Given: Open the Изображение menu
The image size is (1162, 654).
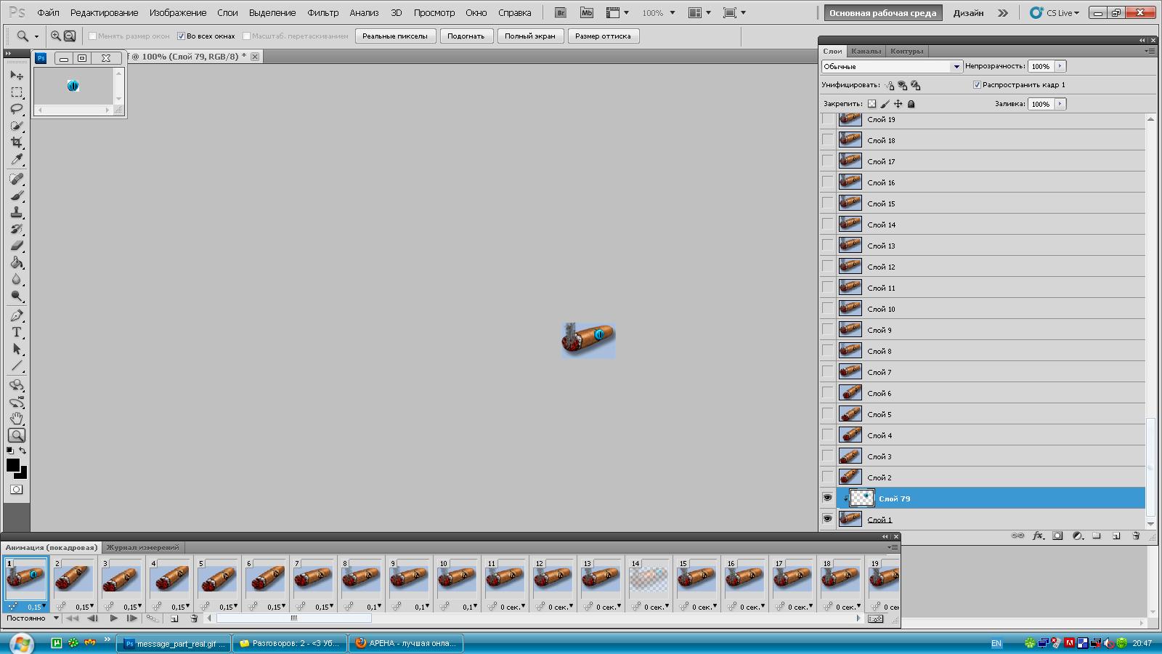Looking at the screenshot, I should pyautogui.click(x=178, y=12).
